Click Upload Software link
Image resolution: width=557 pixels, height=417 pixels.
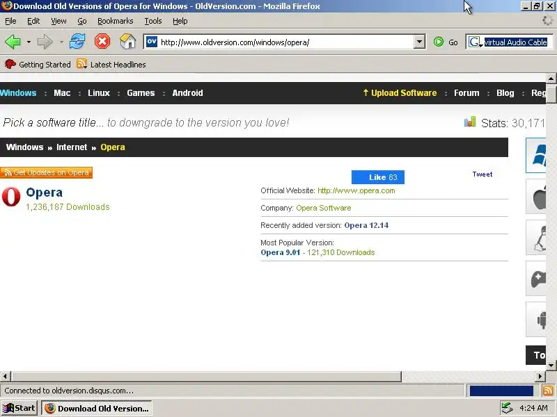400,93
